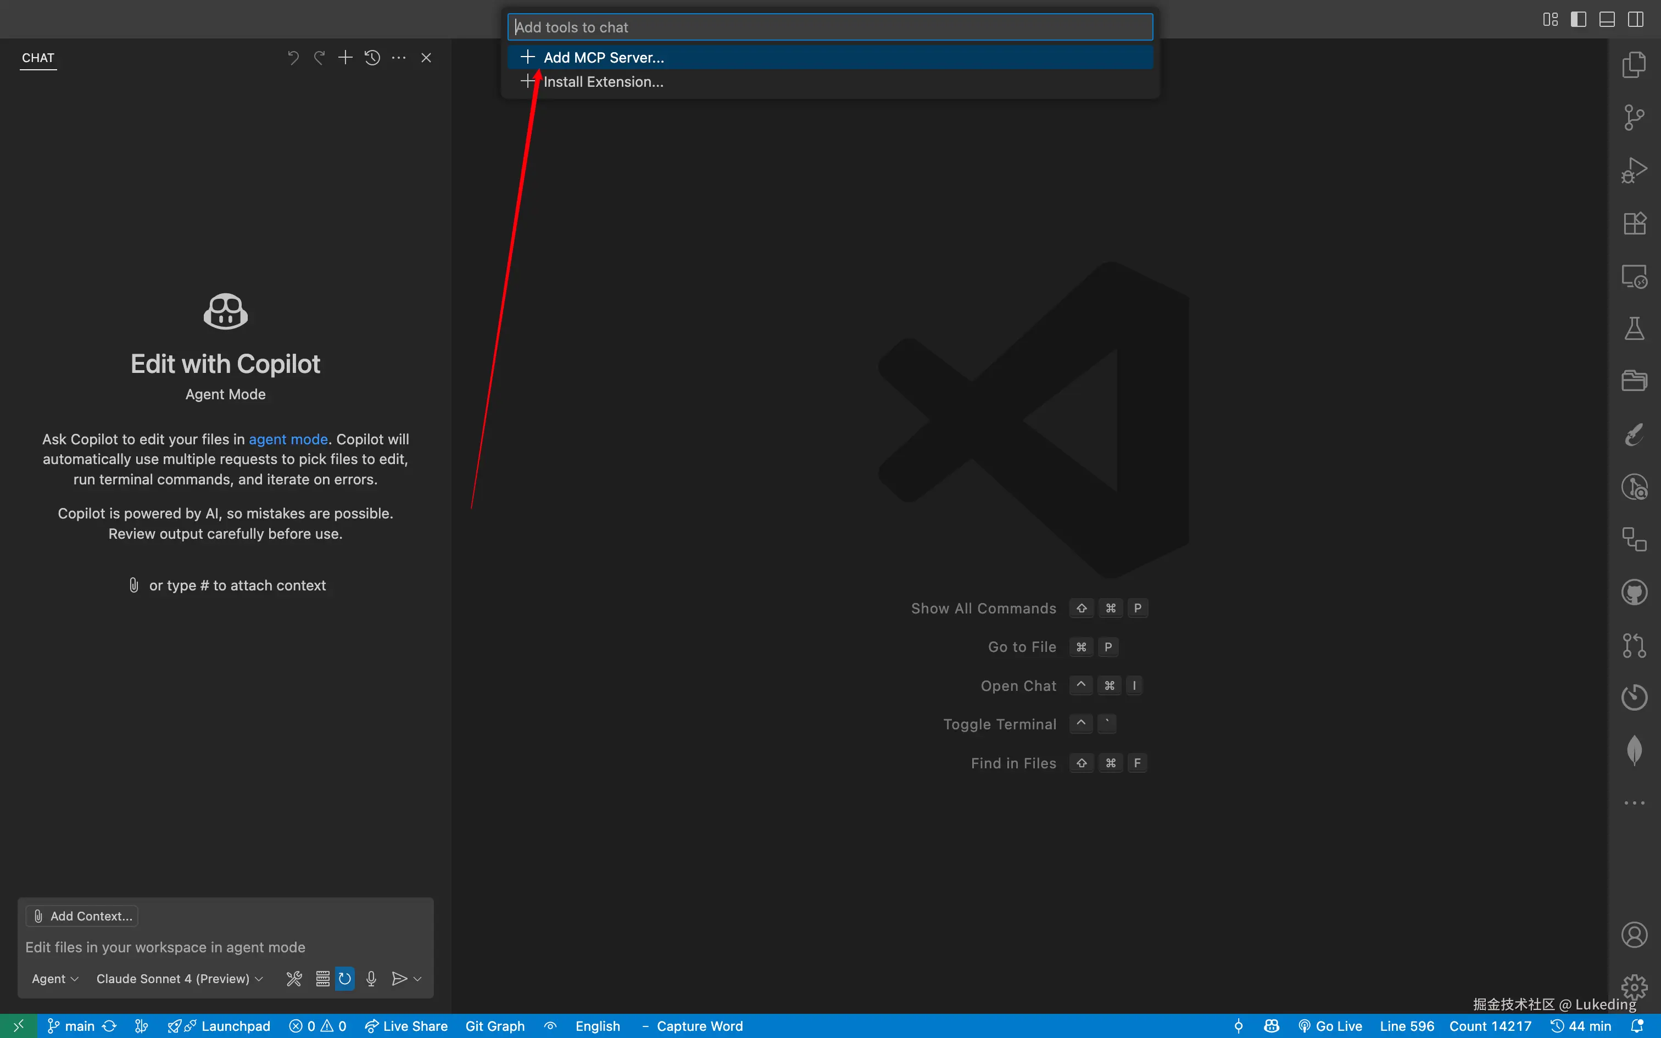Image resolution: width=1661 pixels, height=1038 pixels.
Task: Start voice chat with microphone icon
Action: click(x=371, y=978)
